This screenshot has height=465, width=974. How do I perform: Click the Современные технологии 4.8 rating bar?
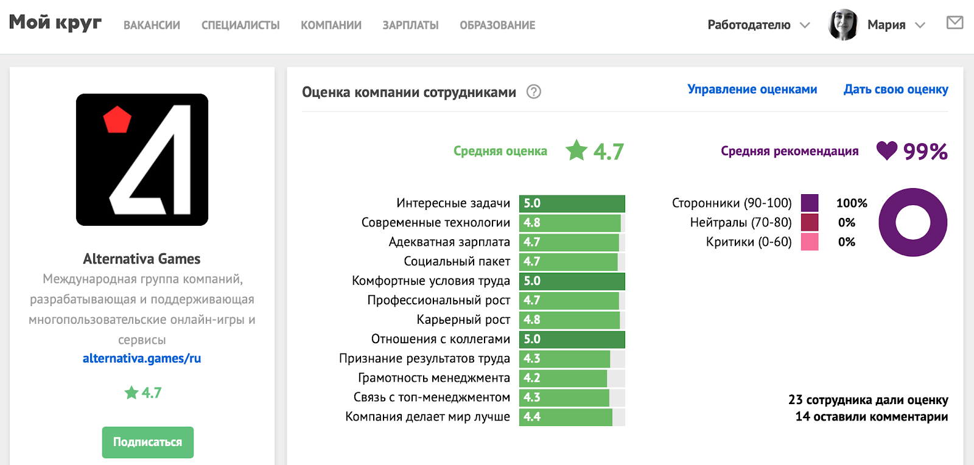[x=572, y=223]
